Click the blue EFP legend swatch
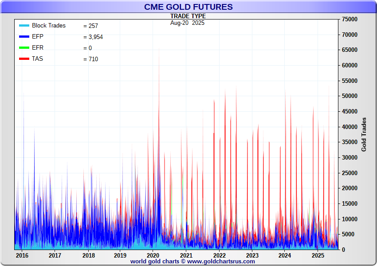Viewport: 377px width, 266px height. 24,36
